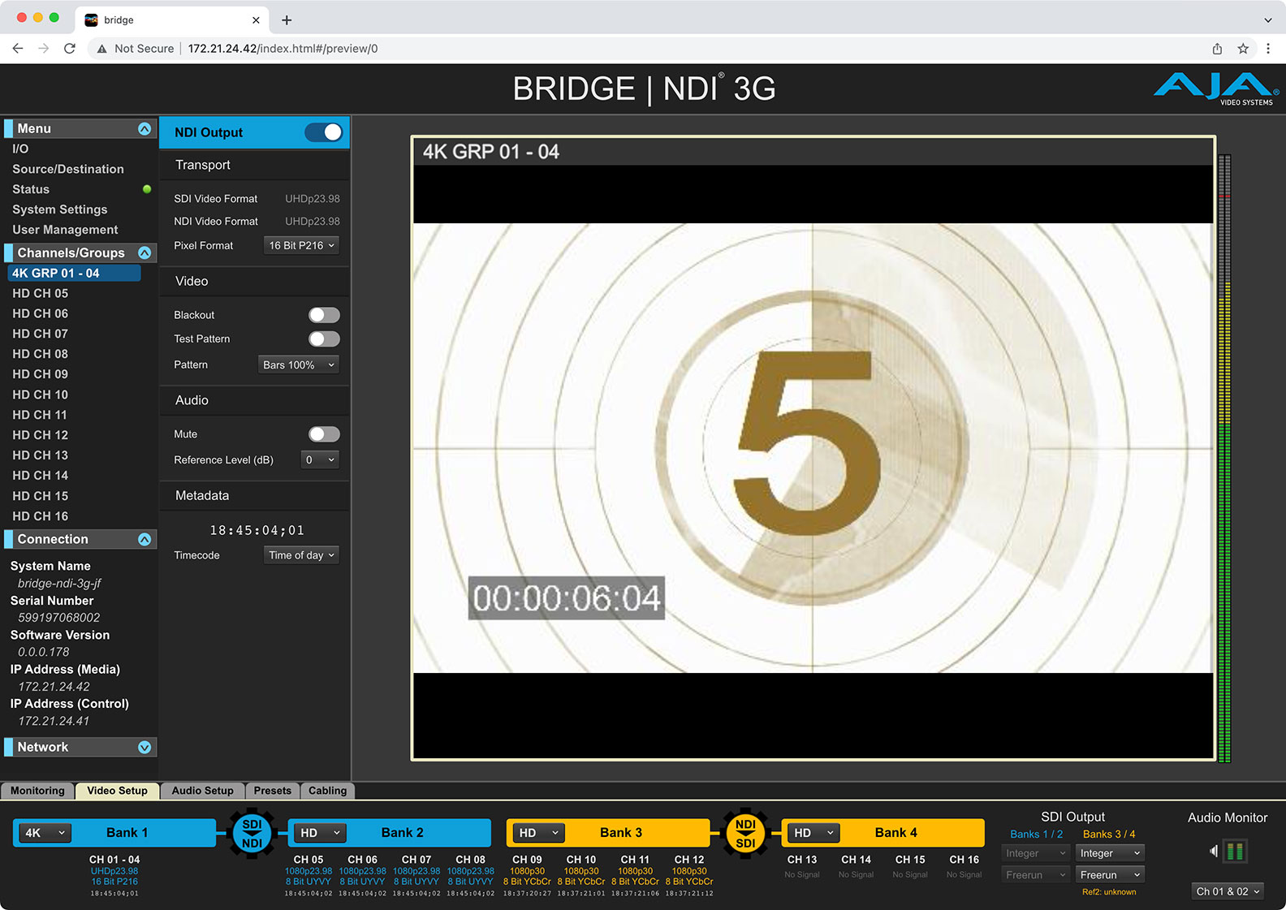This screenshot has width=1286, height=910.
Task: Open the Pattern Bars 100% dropdown
Action: (x=298, y=365)
